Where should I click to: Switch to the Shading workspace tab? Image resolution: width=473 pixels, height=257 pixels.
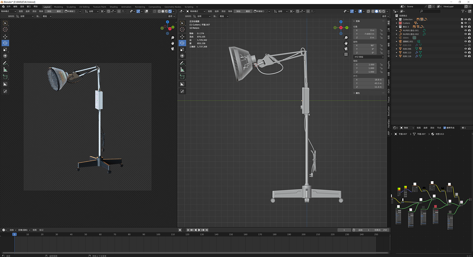(114, 7)
